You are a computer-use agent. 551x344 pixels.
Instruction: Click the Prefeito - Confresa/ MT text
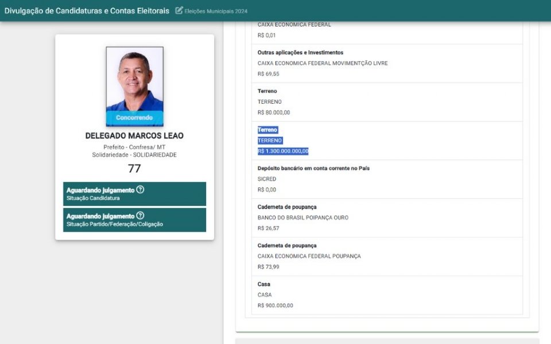(x=134, y=147)
